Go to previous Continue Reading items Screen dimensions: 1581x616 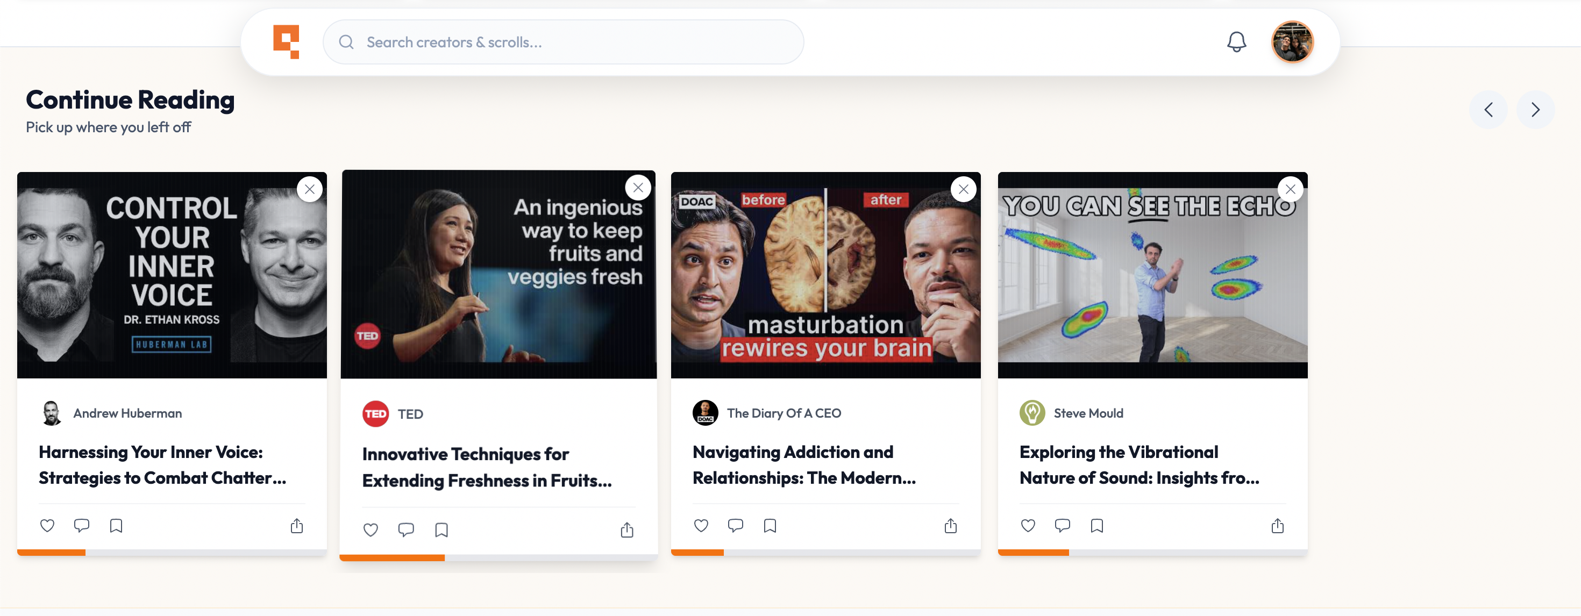[1489, 110]
